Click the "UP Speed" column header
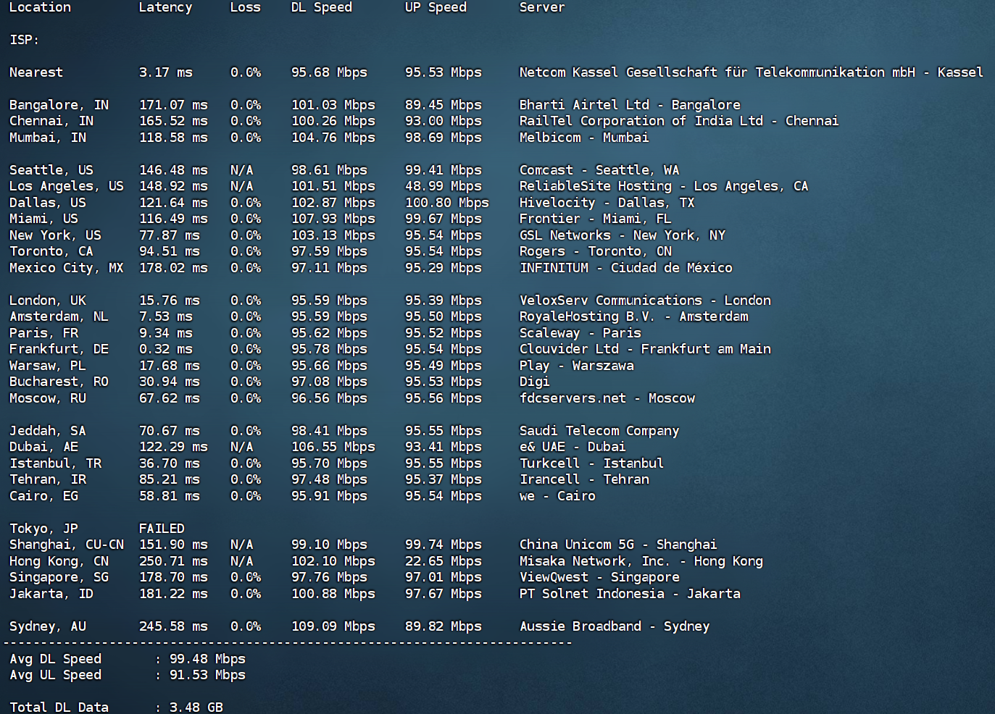This screenshot has width=995, height=714. 436,7
